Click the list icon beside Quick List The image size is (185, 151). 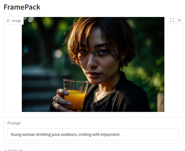click(x=5, y=150)
